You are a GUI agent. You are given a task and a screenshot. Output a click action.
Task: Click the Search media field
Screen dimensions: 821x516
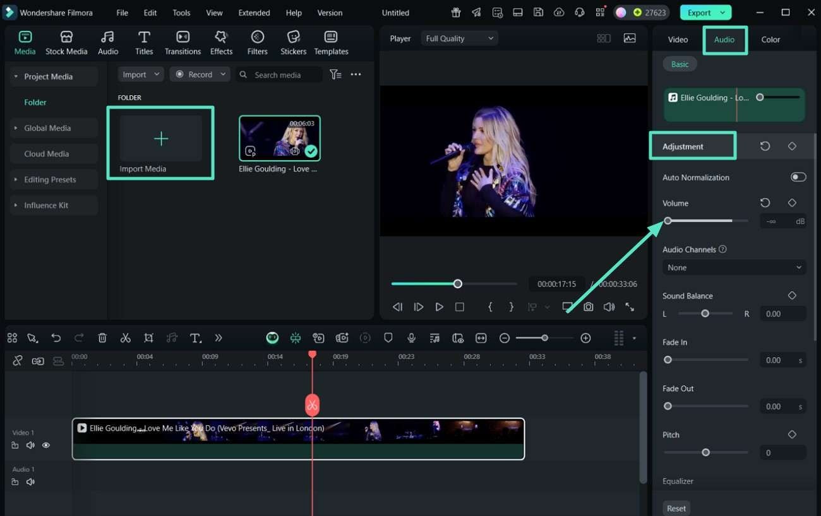(x=279, y=74)
